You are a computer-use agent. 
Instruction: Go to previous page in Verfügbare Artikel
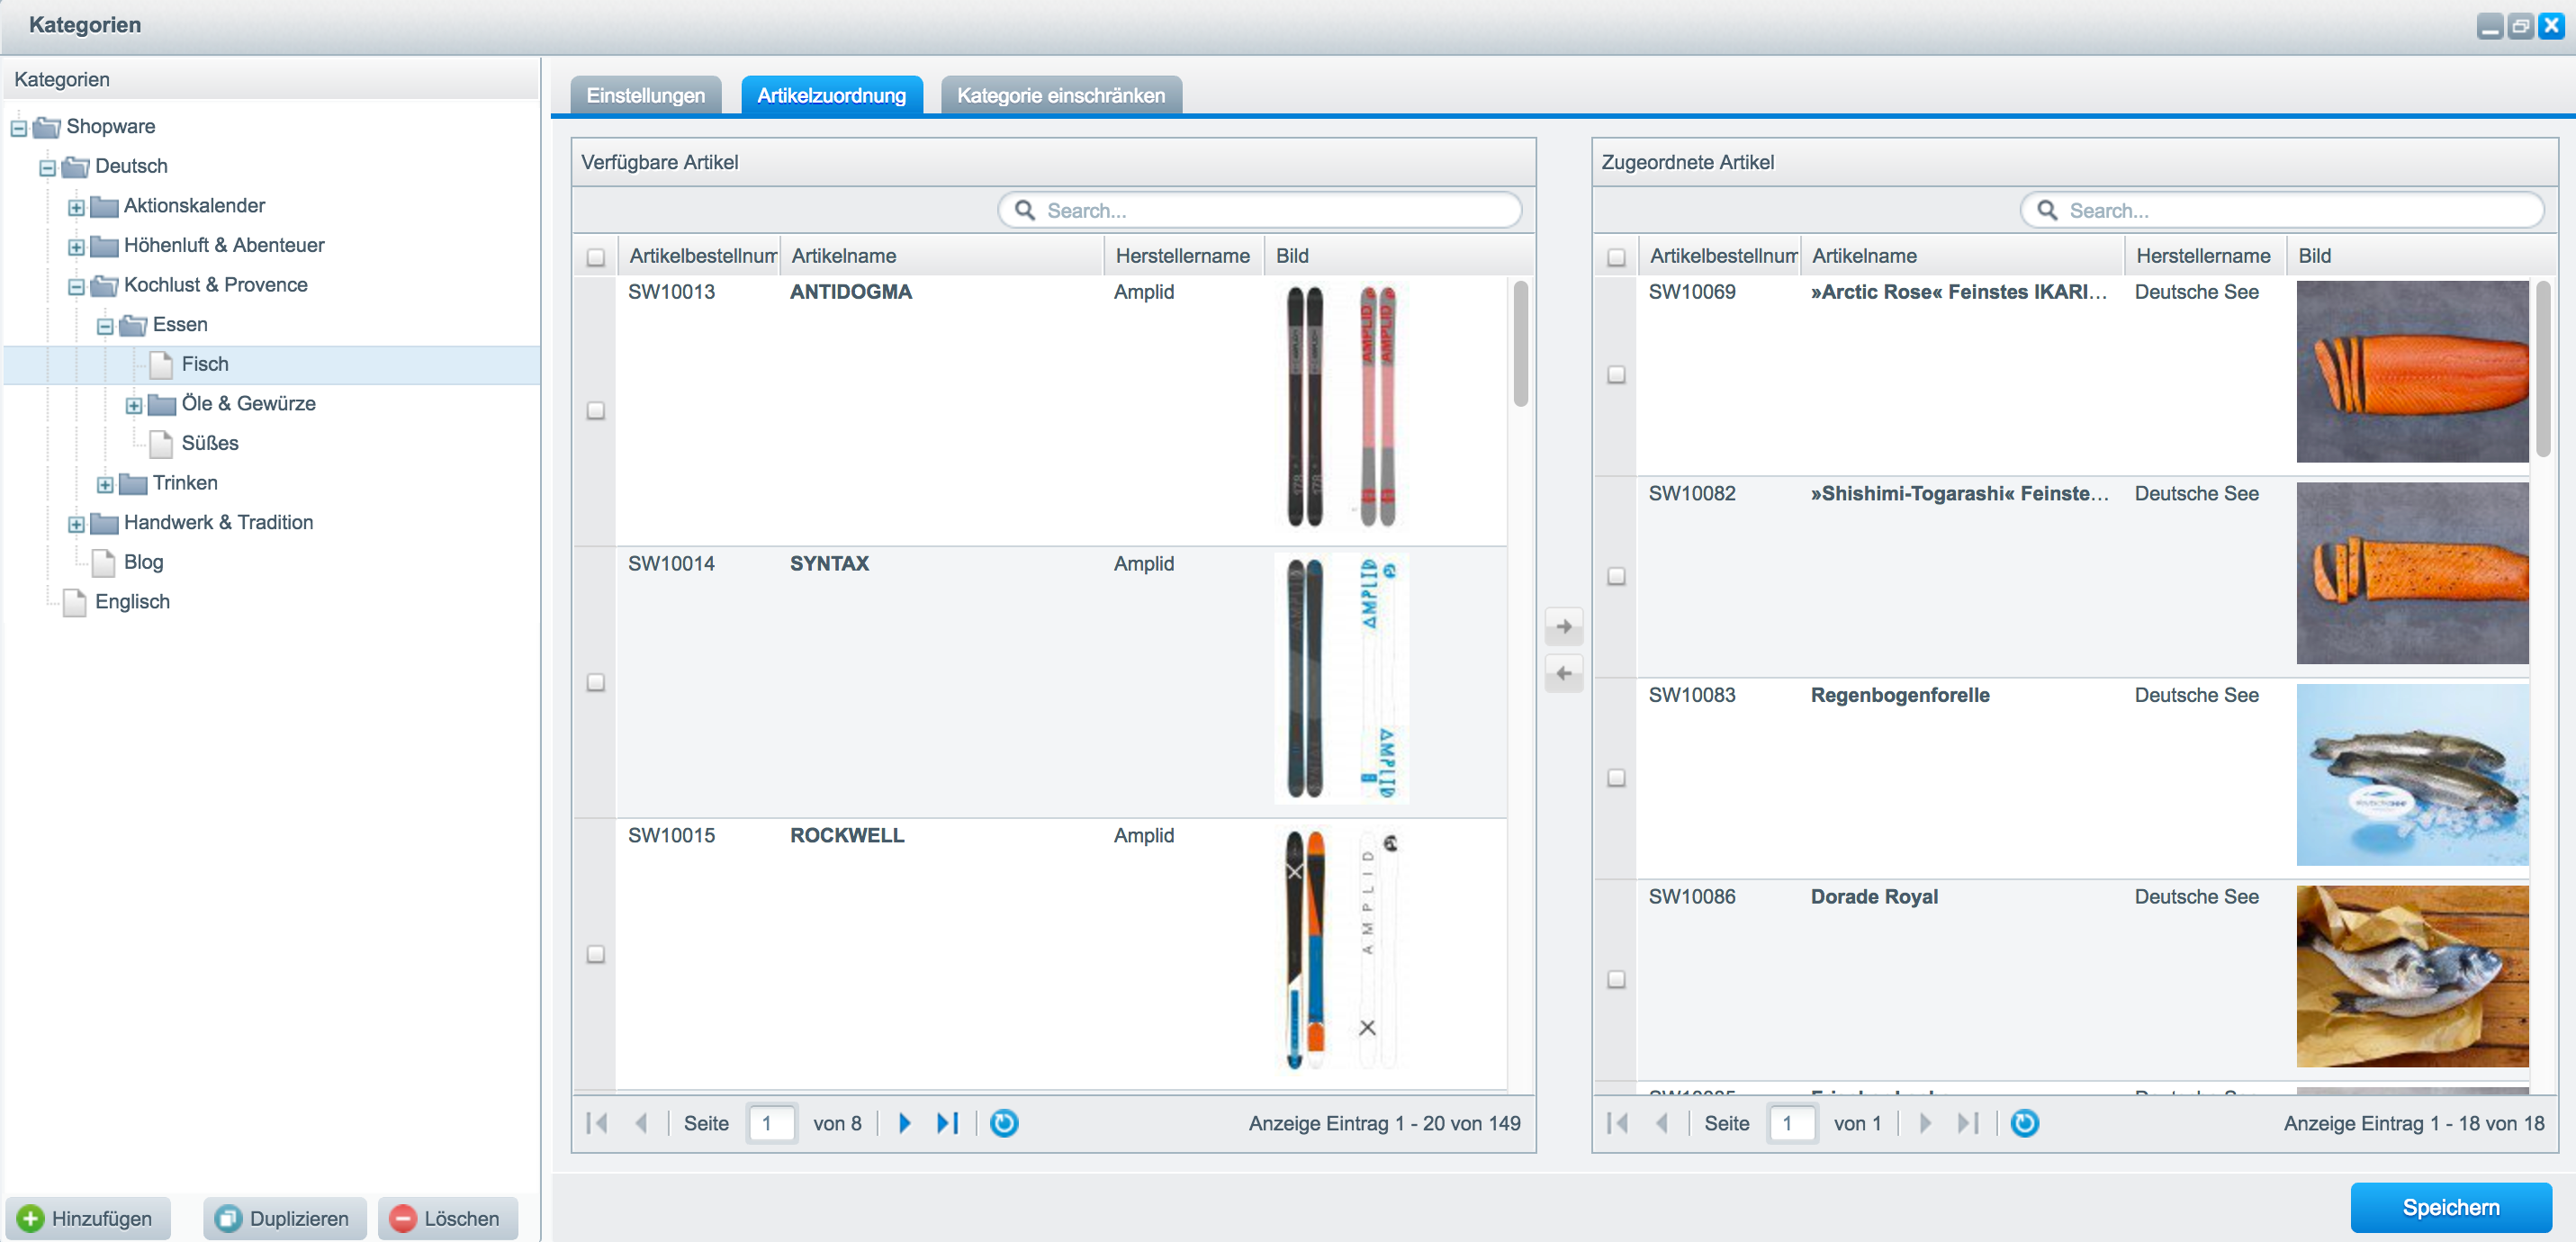pyautogui.click(x=641, y=1123)
